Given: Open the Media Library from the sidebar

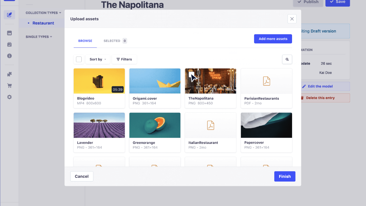Looking at the screenshot, I should click(9, 45).
